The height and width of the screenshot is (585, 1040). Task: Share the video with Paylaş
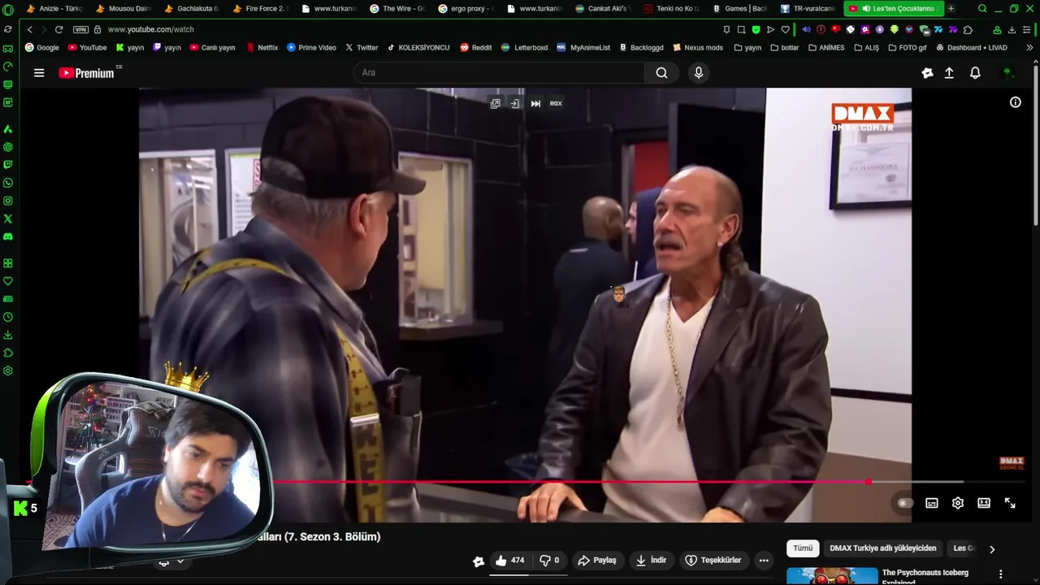597,560
